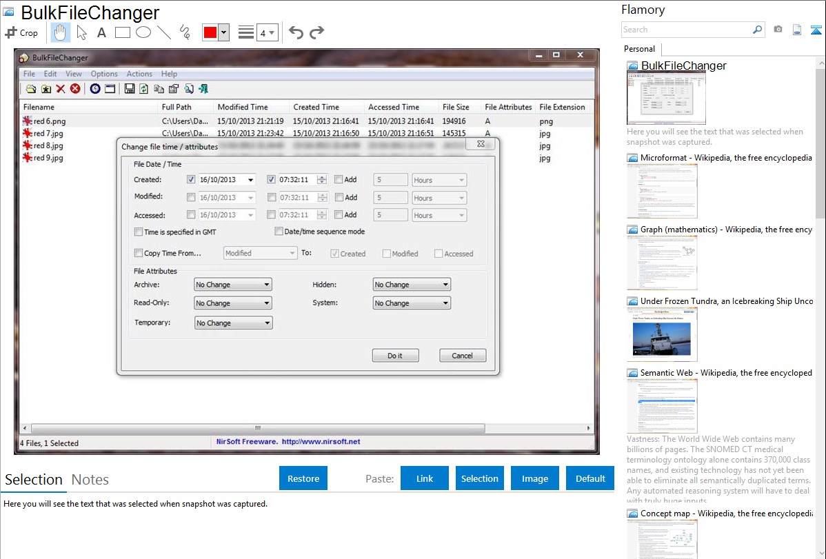Open the Archive attribute dropdown

233,285
